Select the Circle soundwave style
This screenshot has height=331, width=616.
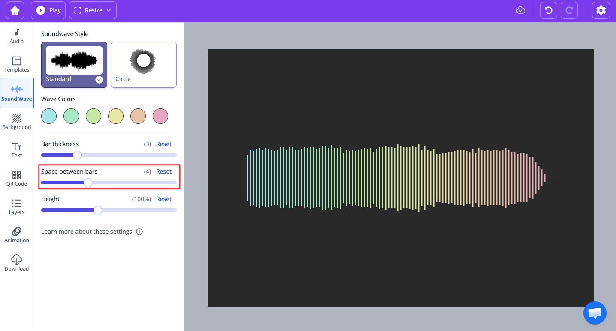click(x=143, y=64)
